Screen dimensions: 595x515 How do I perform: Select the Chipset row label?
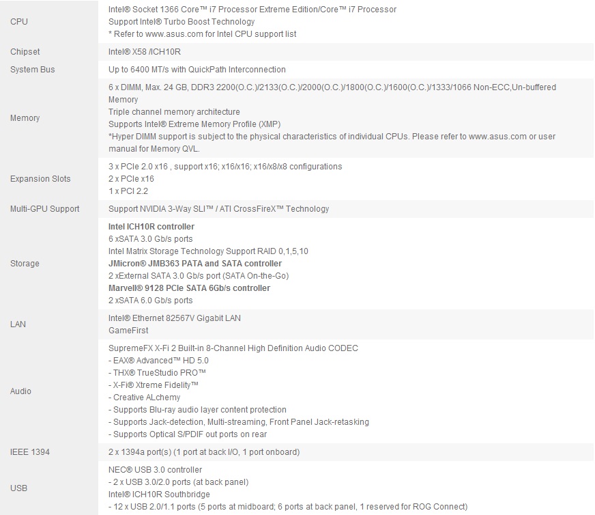point(25,52)
